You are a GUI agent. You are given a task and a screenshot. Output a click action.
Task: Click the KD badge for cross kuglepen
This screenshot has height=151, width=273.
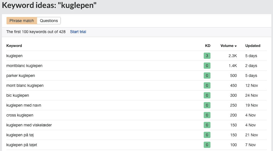[x=207, y=115]
